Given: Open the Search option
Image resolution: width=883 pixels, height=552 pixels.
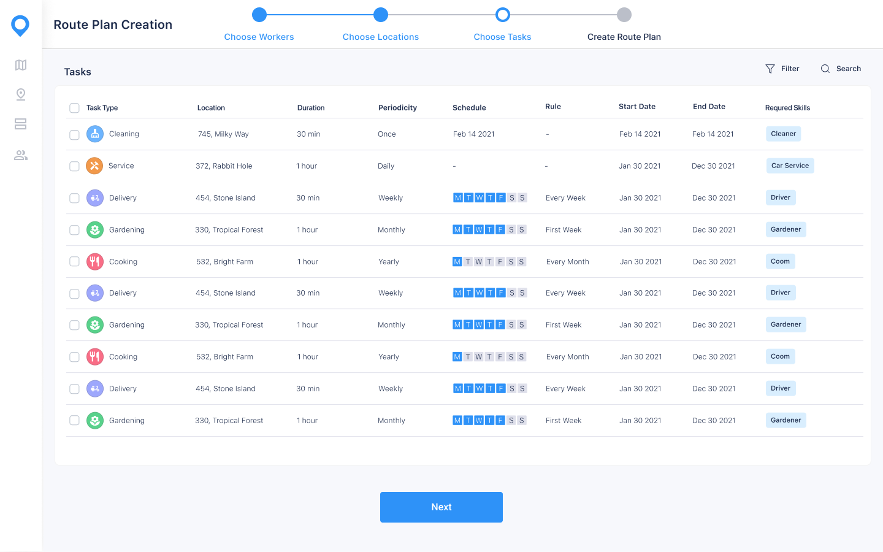Looking at the screenshot, I should tap(841, 69).
